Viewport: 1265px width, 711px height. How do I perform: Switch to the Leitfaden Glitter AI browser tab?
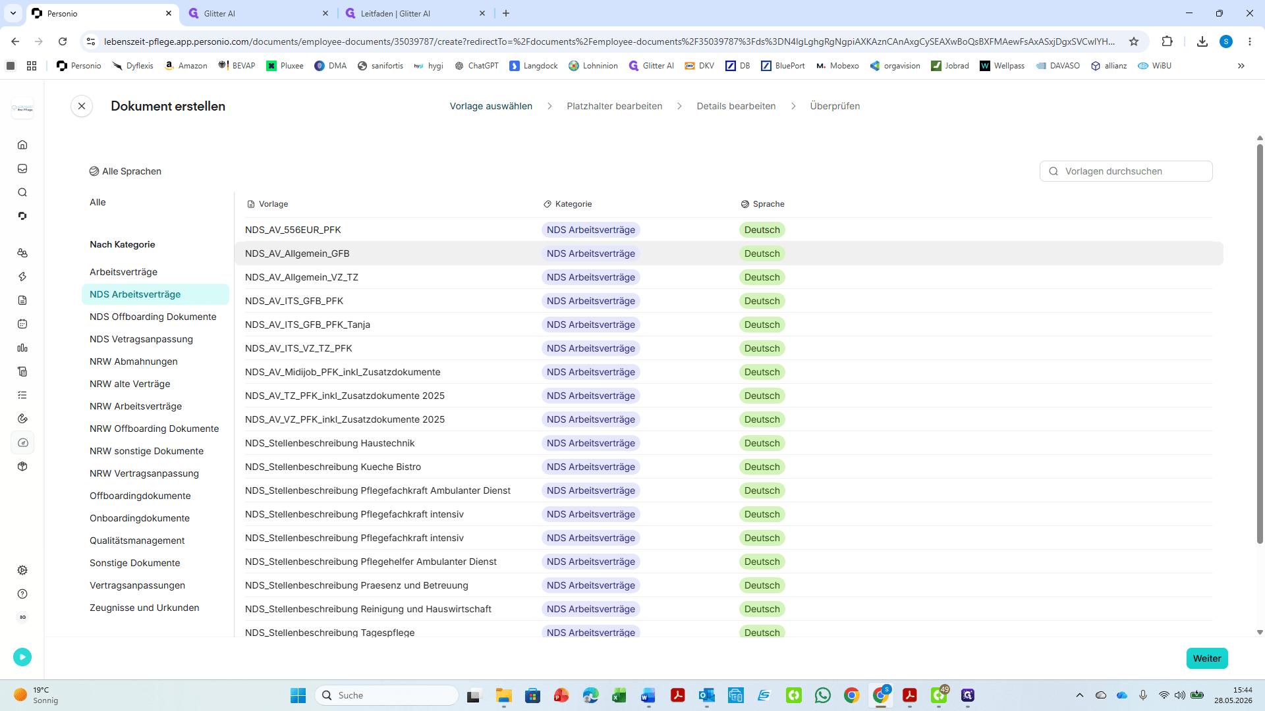tap(414, 13)
